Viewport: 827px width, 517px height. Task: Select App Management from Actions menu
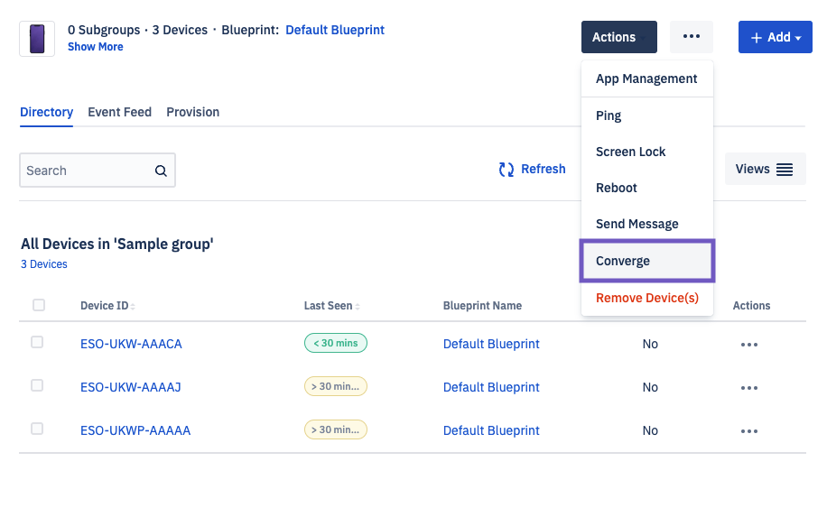click(647, 79)
